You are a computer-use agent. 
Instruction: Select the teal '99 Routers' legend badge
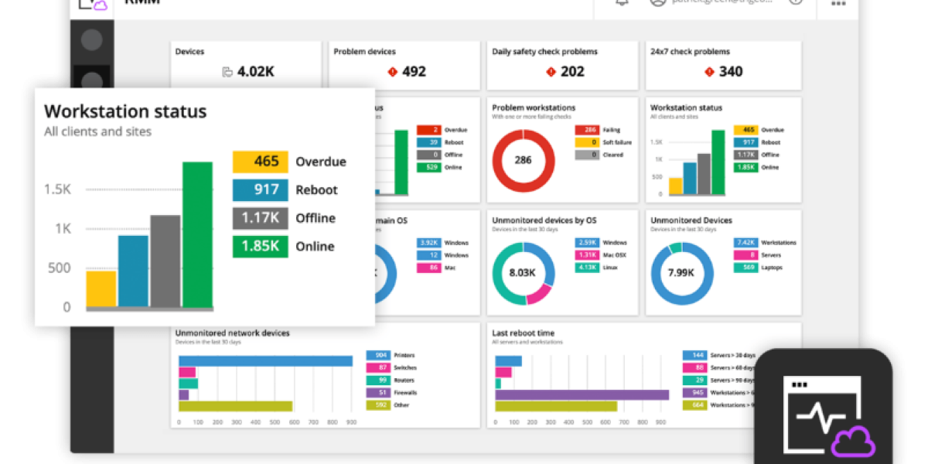[x=380, y=380]
